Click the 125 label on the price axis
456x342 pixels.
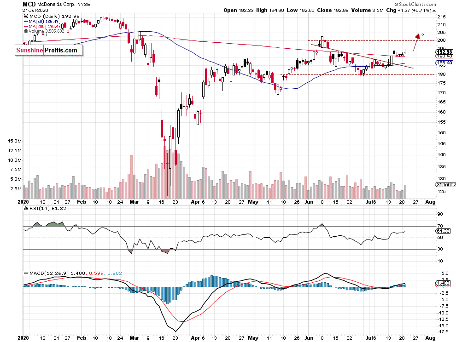tap(441, 192)
